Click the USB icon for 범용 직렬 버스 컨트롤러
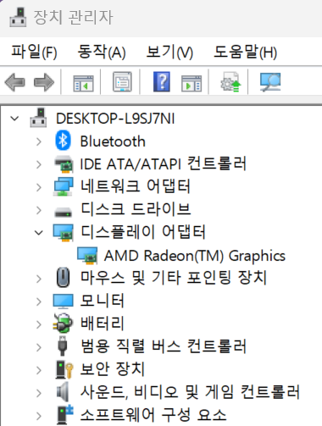The image size is (322, 426). pos(63,346)
